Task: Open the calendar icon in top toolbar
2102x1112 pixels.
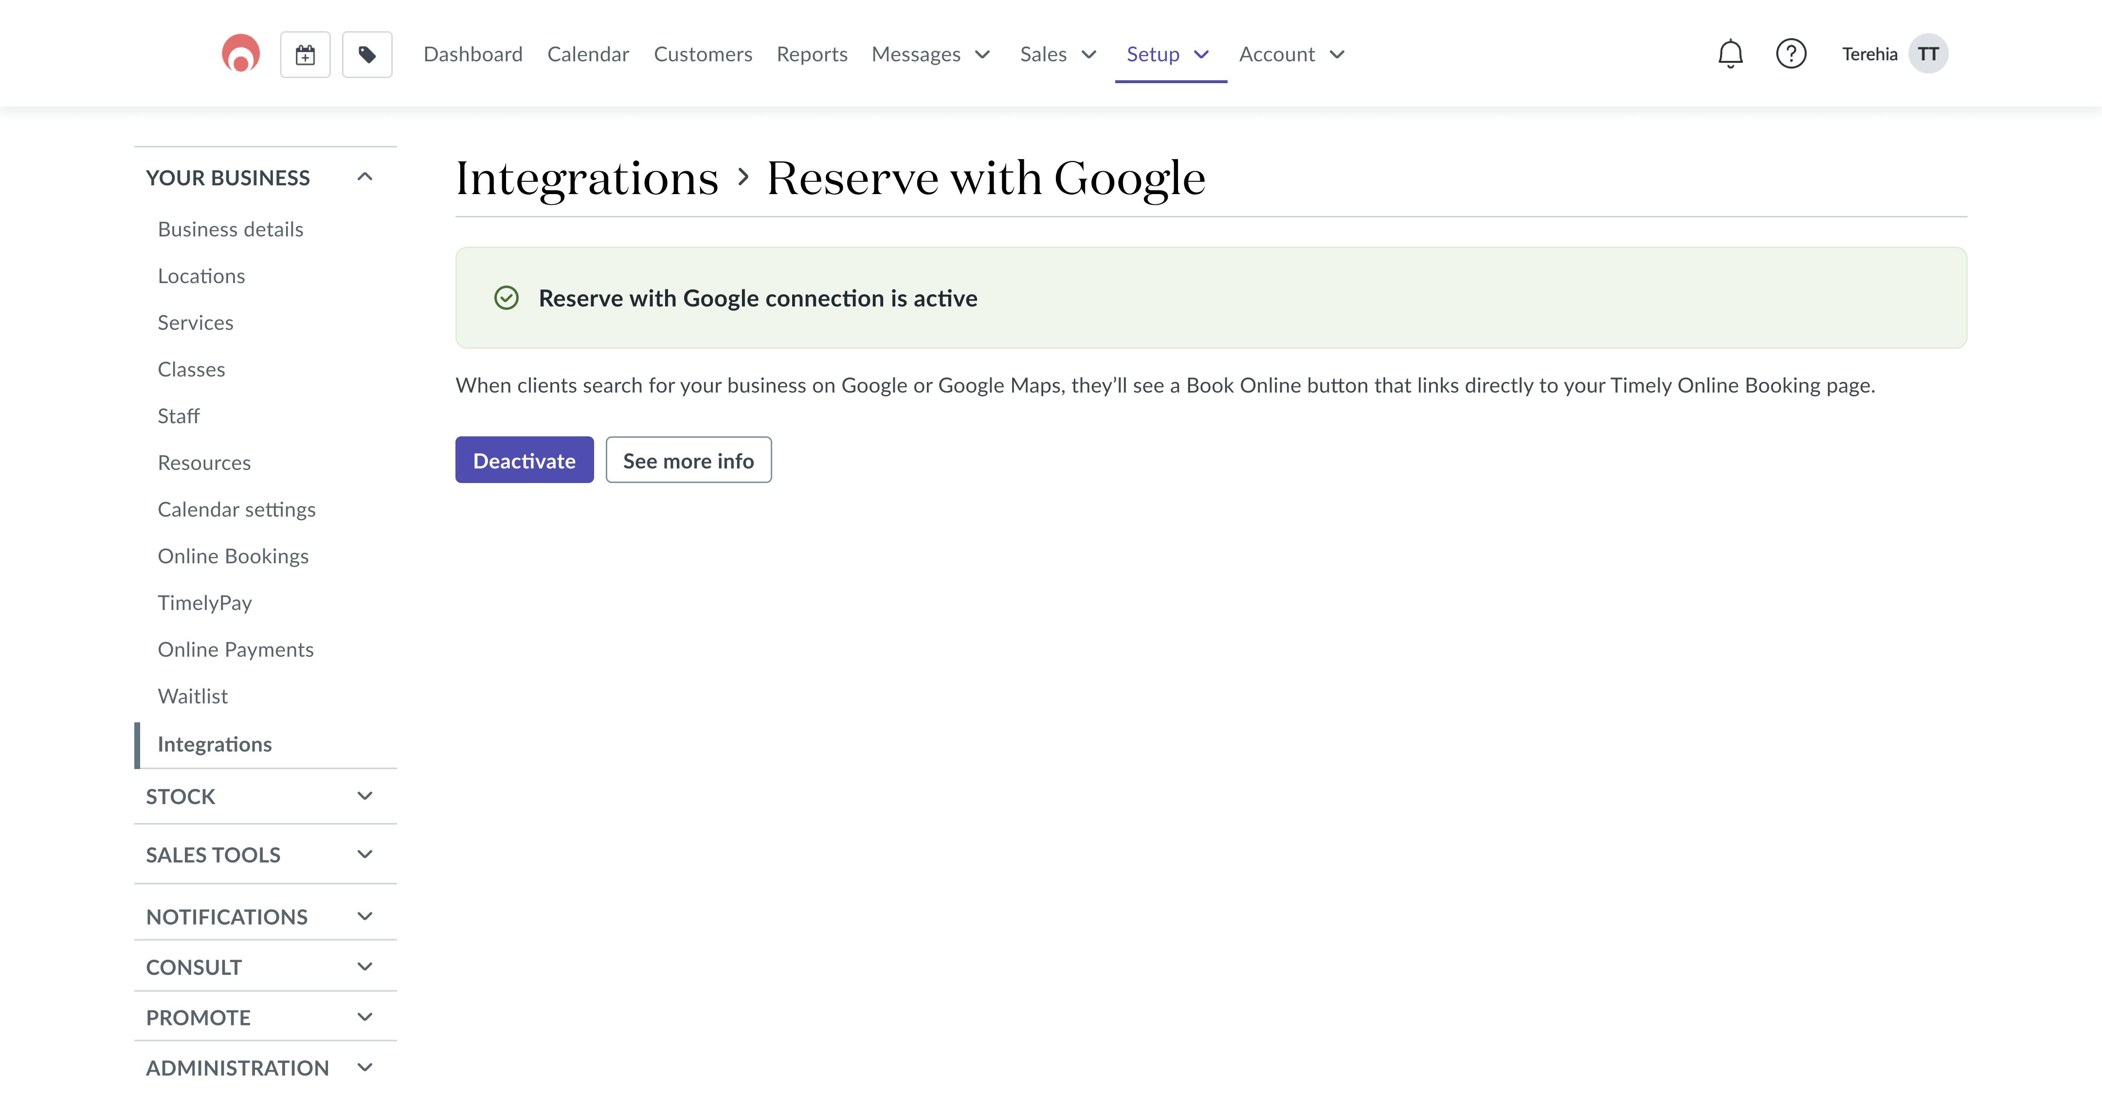Action: click(x=305, y=53)
